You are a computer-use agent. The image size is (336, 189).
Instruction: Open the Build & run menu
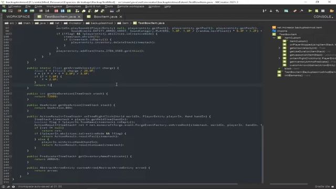coord(93,6)
